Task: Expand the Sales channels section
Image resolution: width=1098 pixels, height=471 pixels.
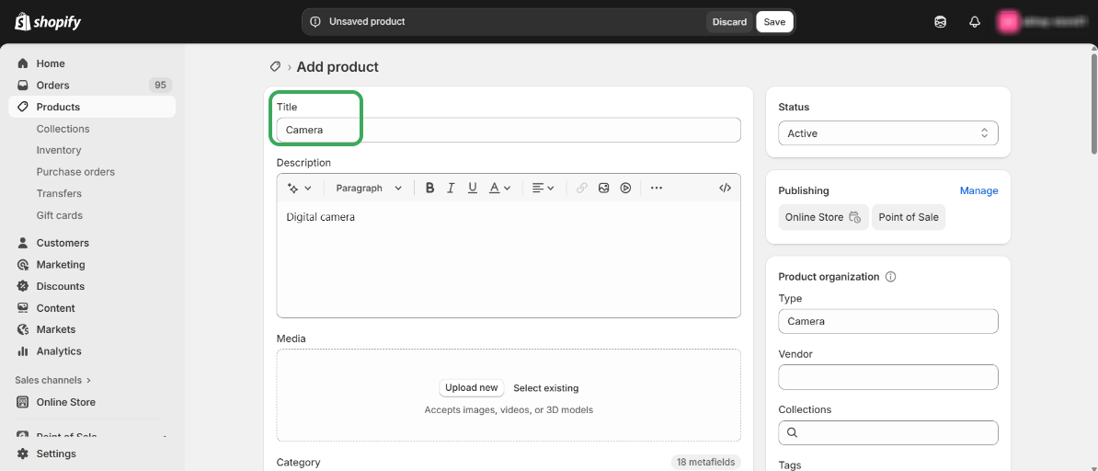Action: (x=53, y=380)
